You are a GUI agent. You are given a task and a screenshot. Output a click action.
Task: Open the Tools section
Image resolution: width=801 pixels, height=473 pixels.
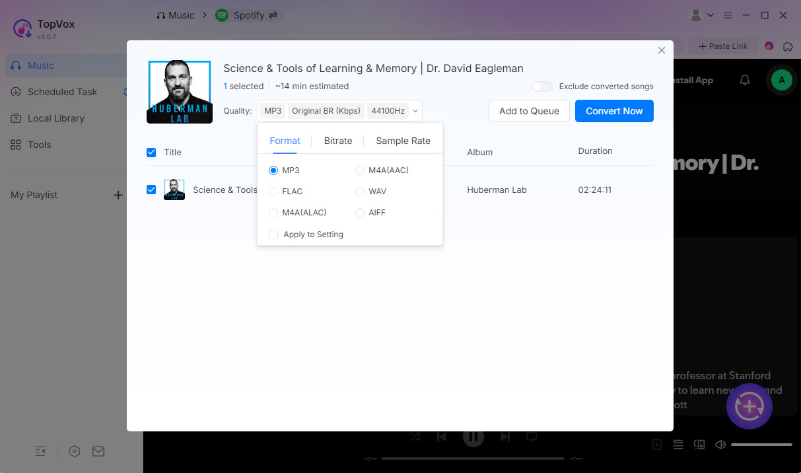coord(39,145)
